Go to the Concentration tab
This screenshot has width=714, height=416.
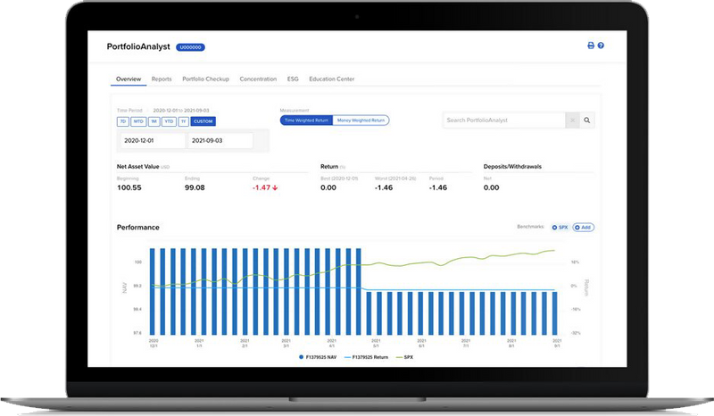(x=258, y=79)
